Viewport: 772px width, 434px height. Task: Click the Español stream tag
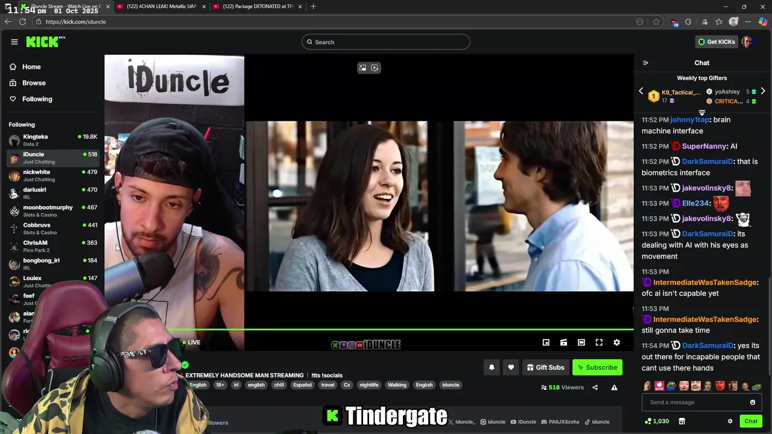[x=302, y=385]
